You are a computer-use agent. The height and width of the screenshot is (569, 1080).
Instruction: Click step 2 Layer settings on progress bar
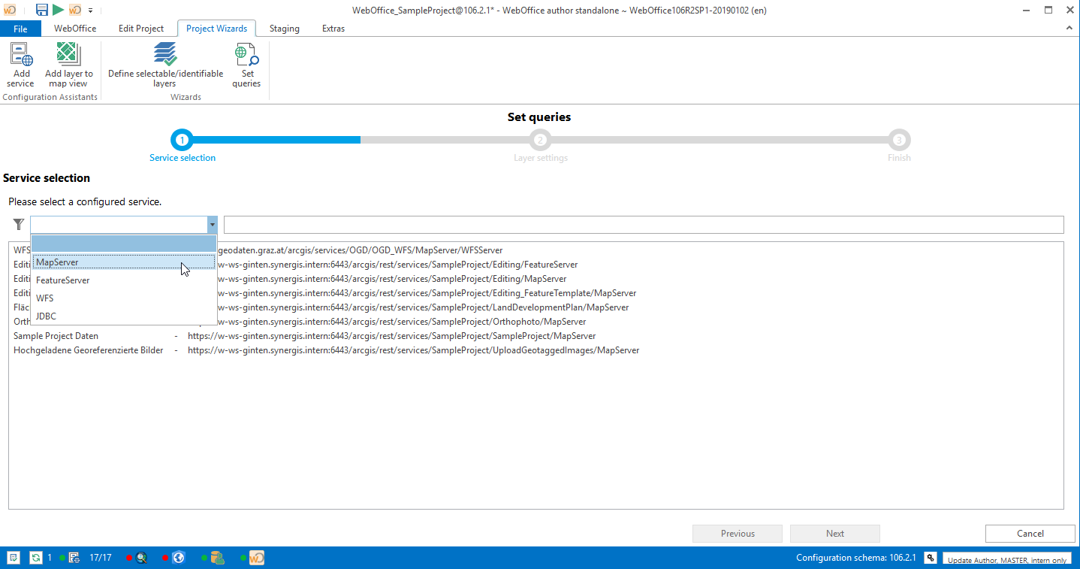[540, 139]
